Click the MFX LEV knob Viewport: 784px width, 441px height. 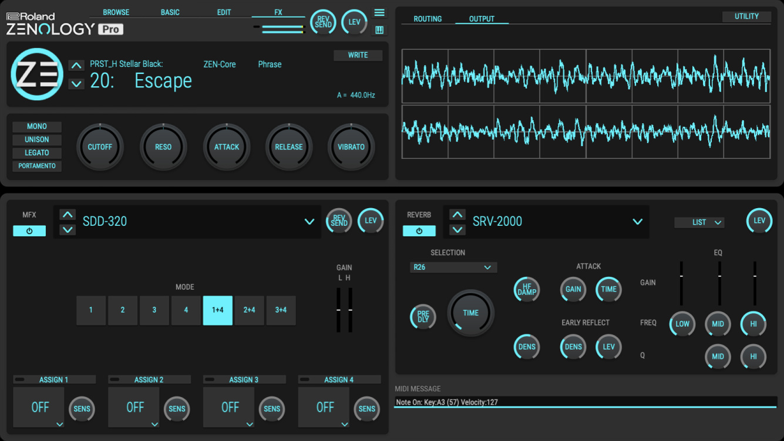pyautogui.click(x=371, y=221)
